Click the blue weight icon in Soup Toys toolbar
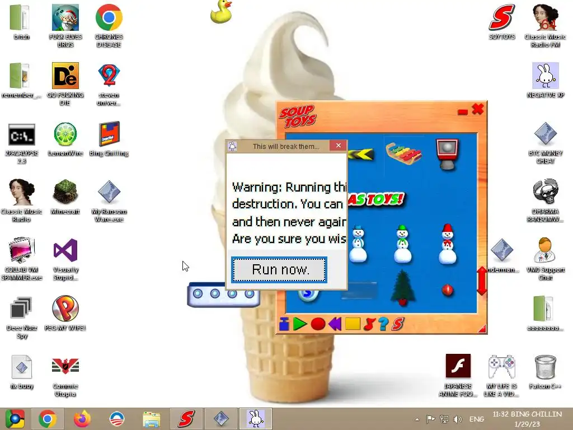The image size is (573, 430). coord(284,324)
